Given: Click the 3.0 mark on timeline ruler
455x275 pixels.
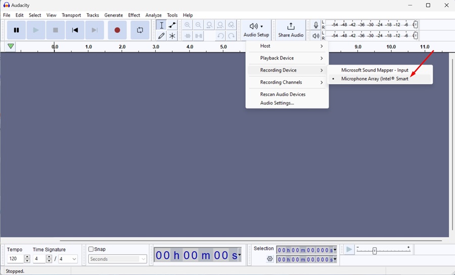Looking at the screenshot, I should [x=156, y=46].
